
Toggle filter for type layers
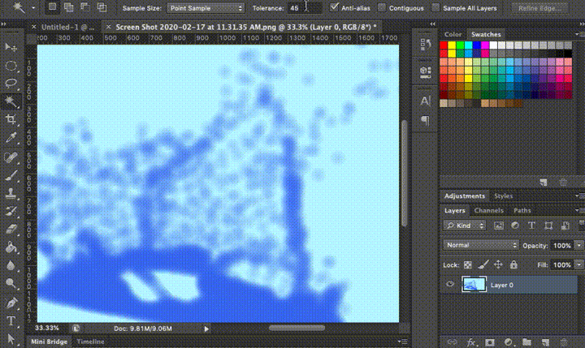(531, 226)
